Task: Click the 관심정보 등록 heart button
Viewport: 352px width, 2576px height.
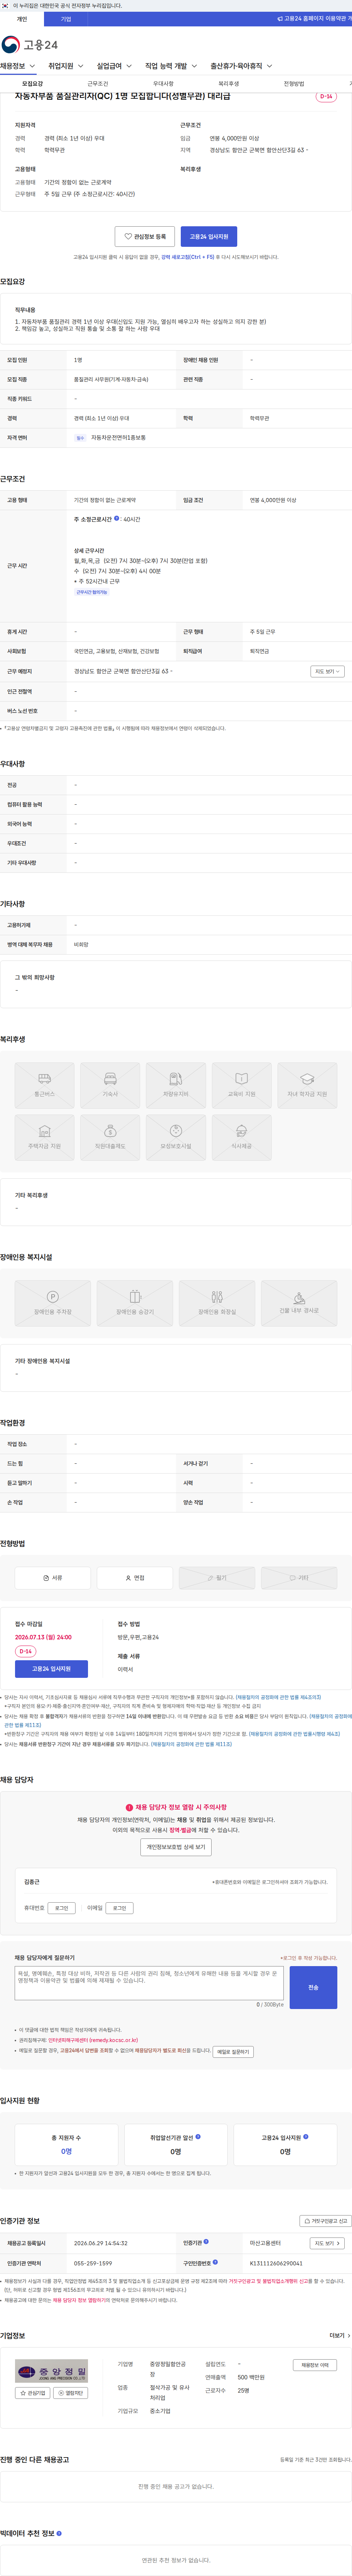Action: [x=145, y=237]
